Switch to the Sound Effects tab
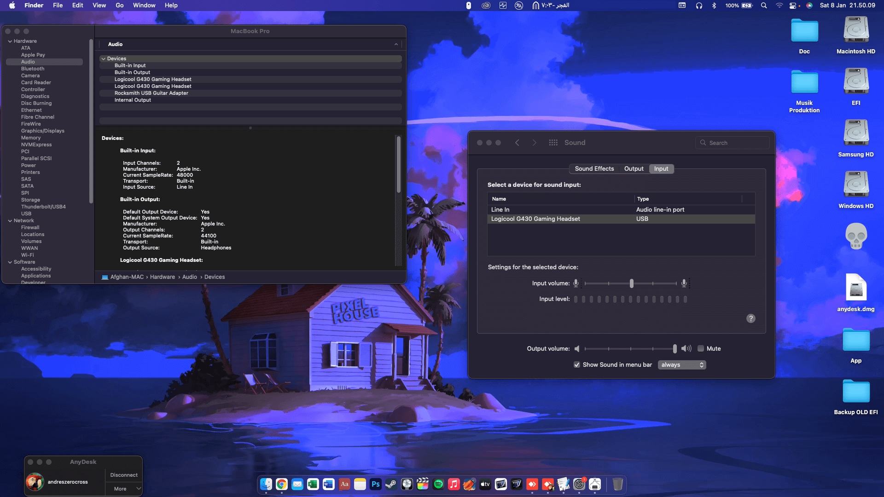 coord(594,168)
